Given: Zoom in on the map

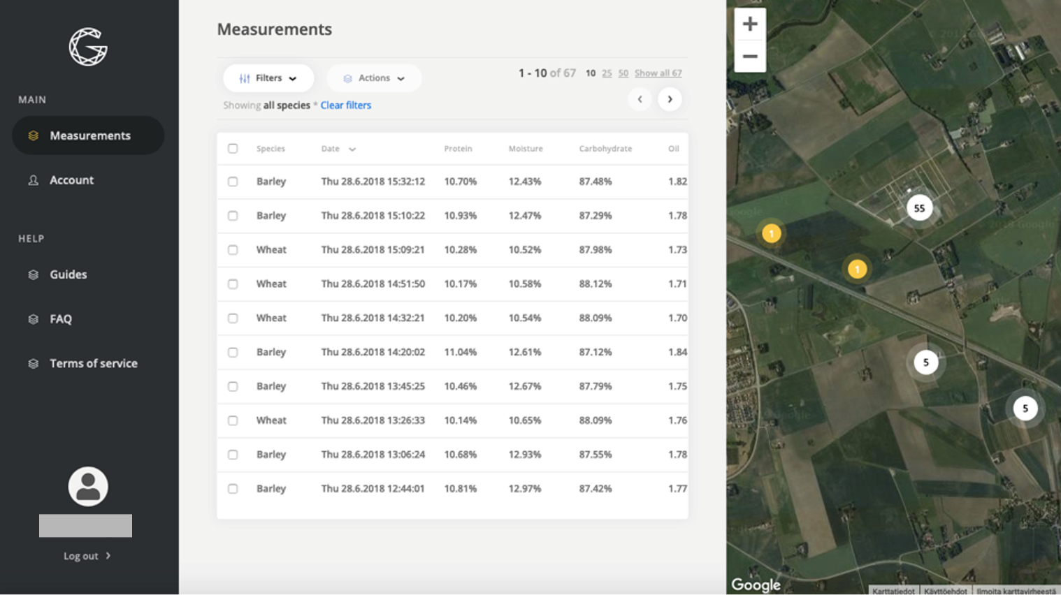Looking at the screenshot, I should coord(749,24).
